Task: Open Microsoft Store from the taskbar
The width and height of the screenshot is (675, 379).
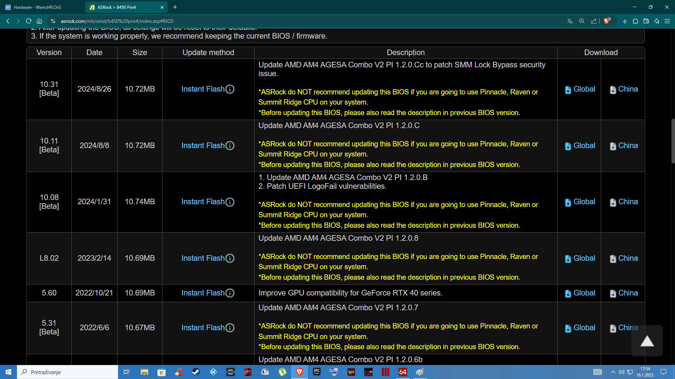Action: click(x=161, y=372)
